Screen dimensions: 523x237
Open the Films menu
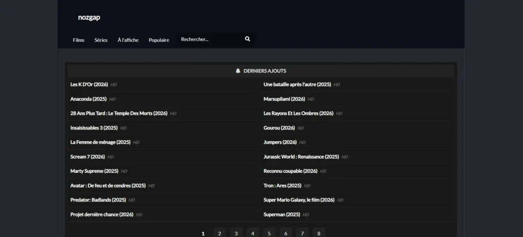(79, 40)
